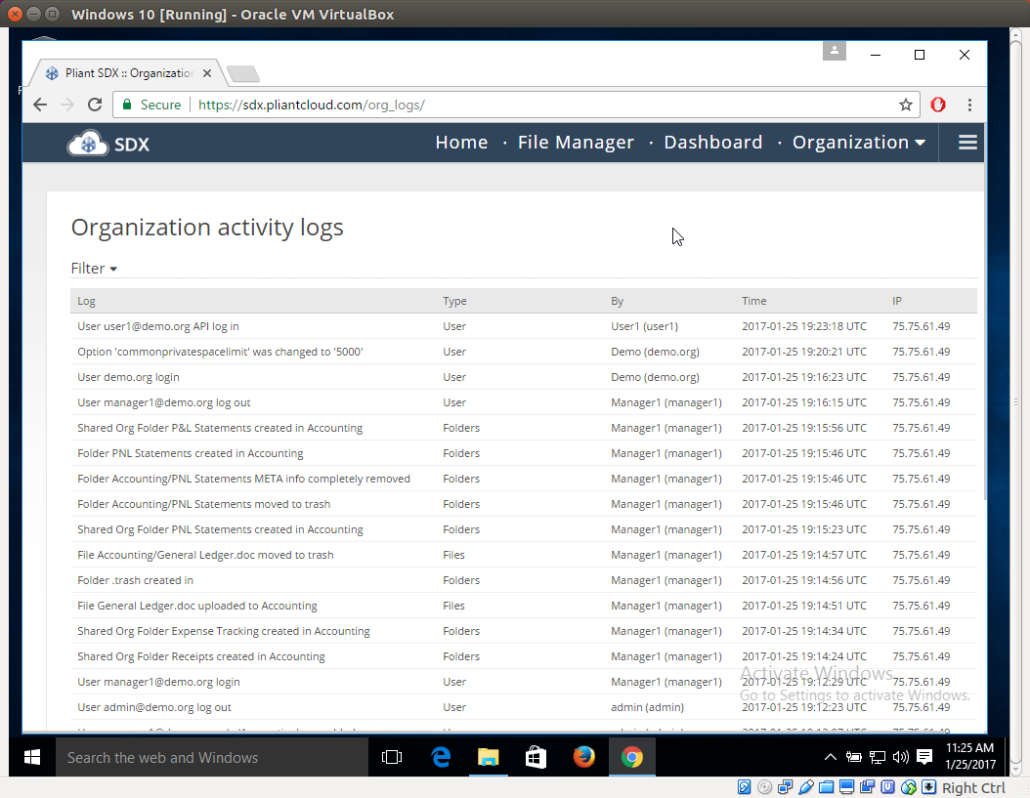Image resolution: width=1030 pixels, height=798 pixels.
Task: Select 'Expense Tracking created in Accounting' entry
Action: (524, 631)
